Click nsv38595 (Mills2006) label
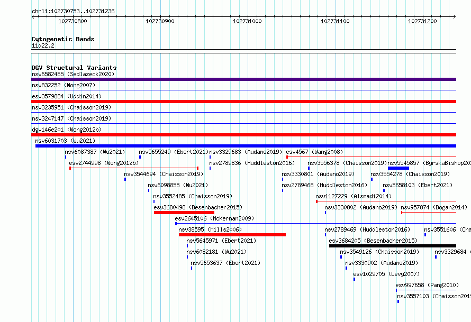This screenshot has height=322, width=471. tap(210, 229)
